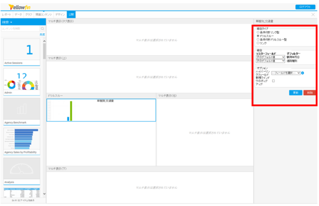Expand the 検索 dropdown header
Screen dimensions: 319x206
[7, 22]
